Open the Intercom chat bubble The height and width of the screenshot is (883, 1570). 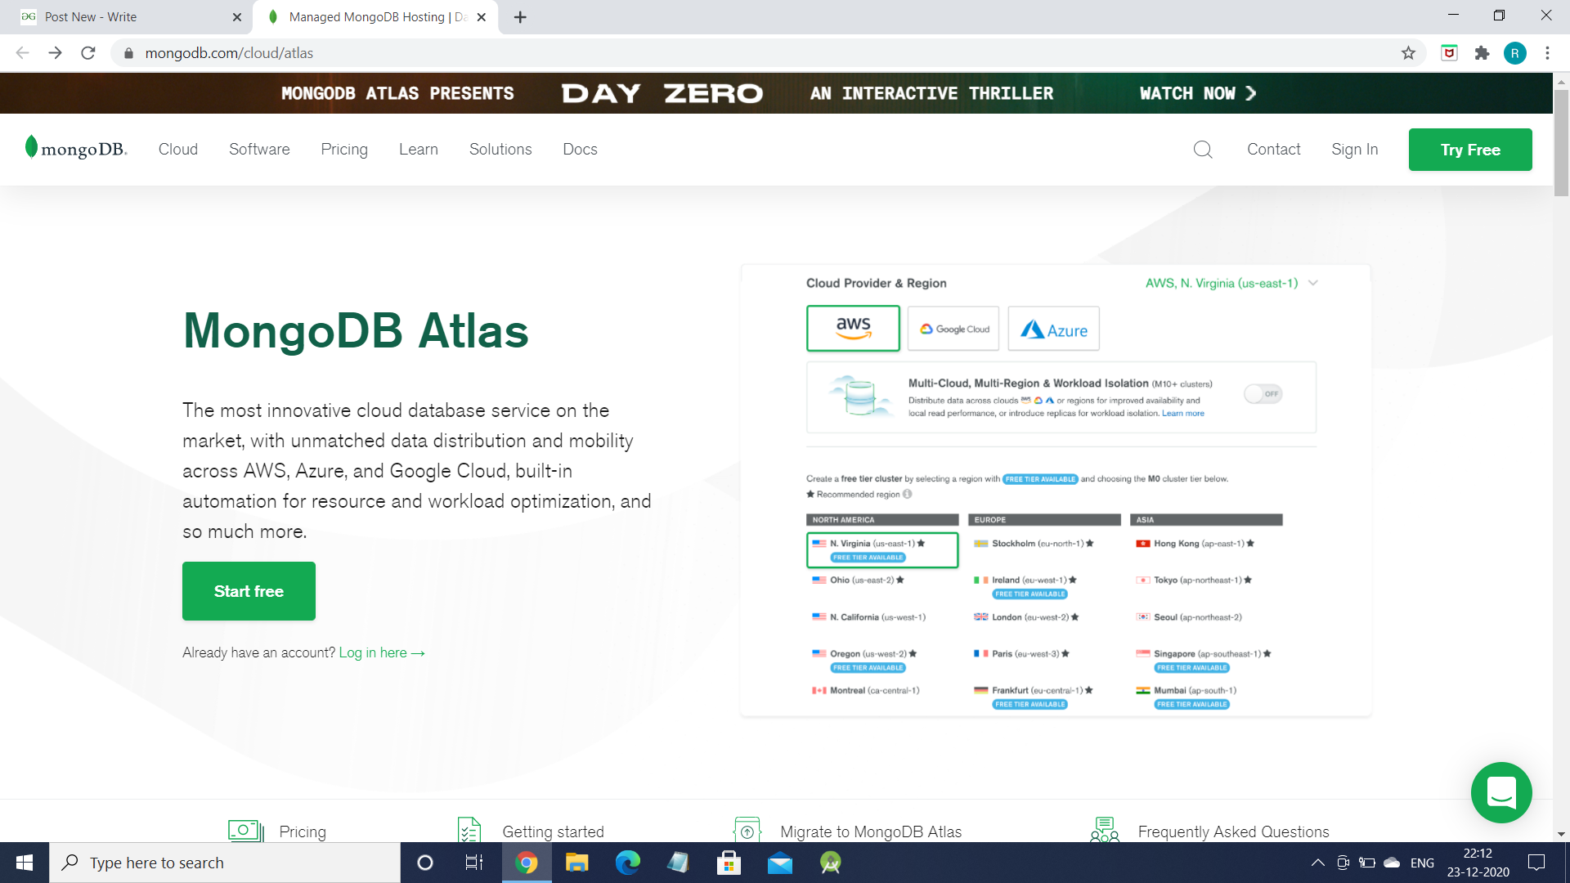click(x=1501, y=792)
